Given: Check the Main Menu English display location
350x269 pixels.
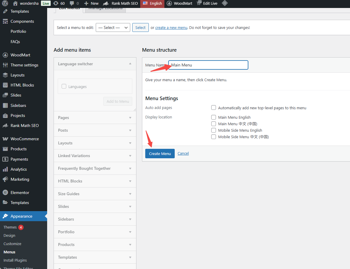Looking at the screenshot, I should 214,117.
